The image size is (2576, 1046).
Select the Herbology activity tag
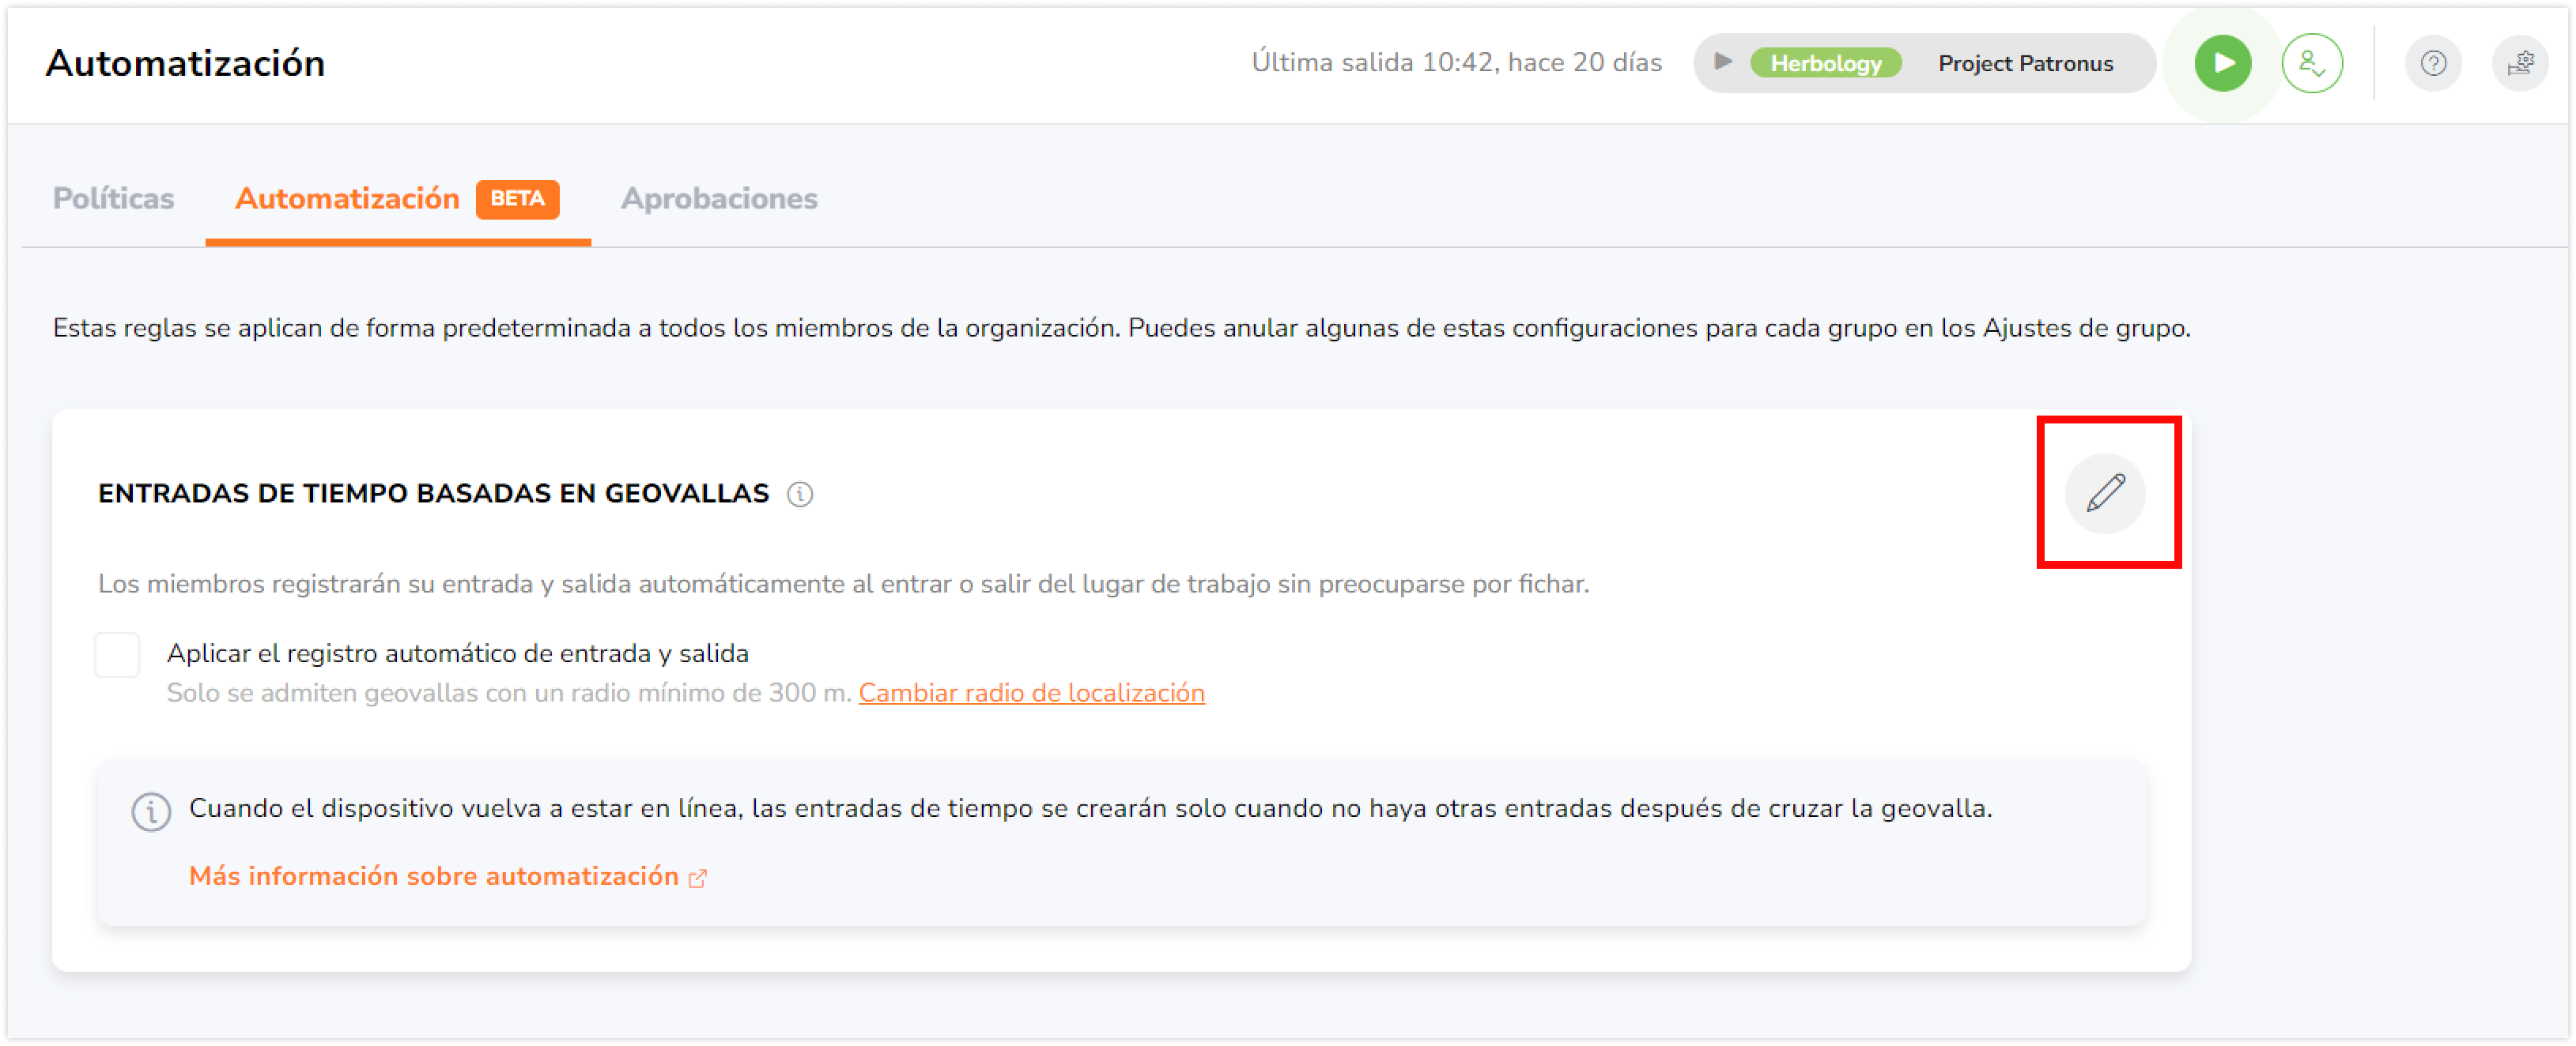pos(1825,63)
